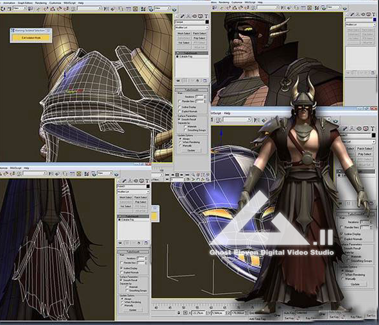Open render View dropdown in skirt window toolbar
This screenshot has height=325, width=379.
click(x=105, y=173)
